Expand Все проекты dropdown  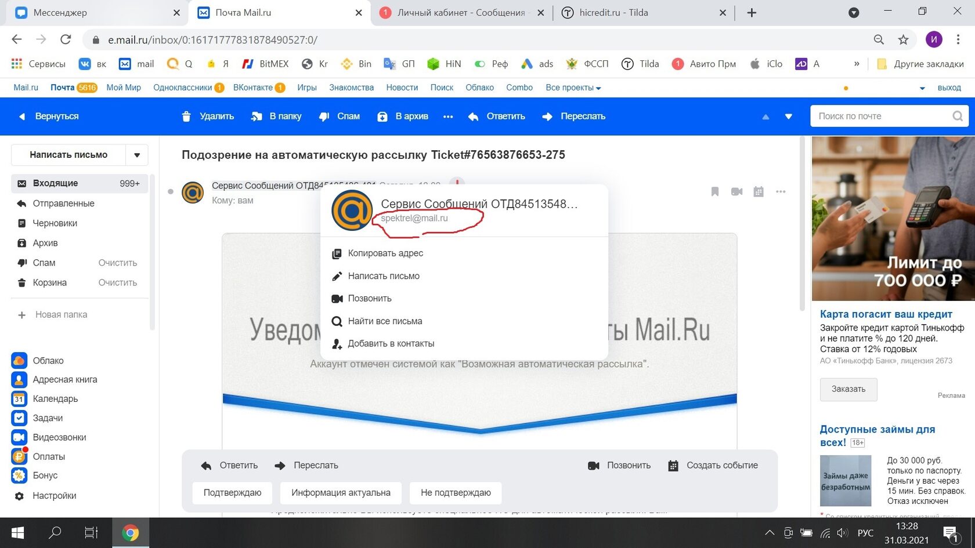pos(573,88)
